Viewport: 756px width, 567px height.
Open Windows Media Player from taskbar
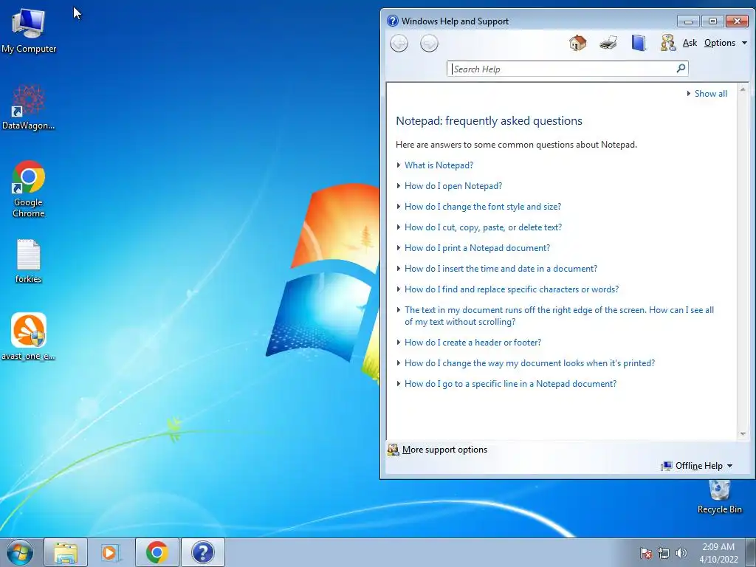tap(111, 552)
